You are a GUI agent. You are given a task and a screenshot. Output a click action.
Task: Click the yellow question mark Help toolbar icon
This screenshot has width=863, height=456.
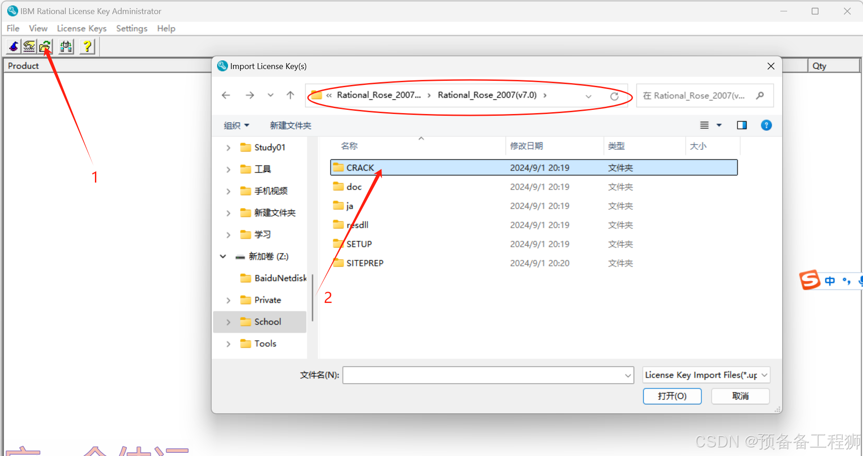pos(87,46)
